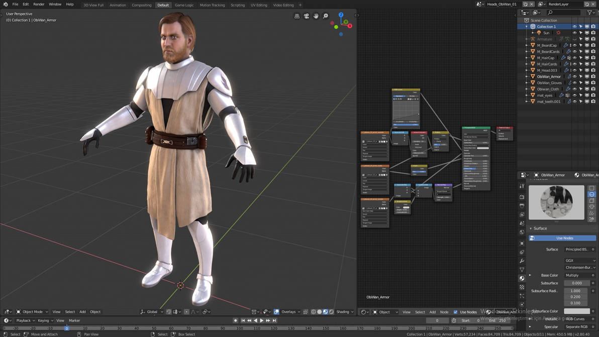Open the Playback dropdown in timeline
Viewport: 599px width, 337px height.
(x=25, y=320)
